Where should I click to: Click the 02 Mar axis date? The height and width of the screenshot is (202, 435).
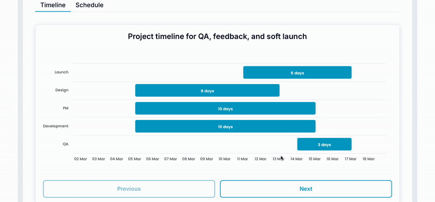tap(80, 159)
